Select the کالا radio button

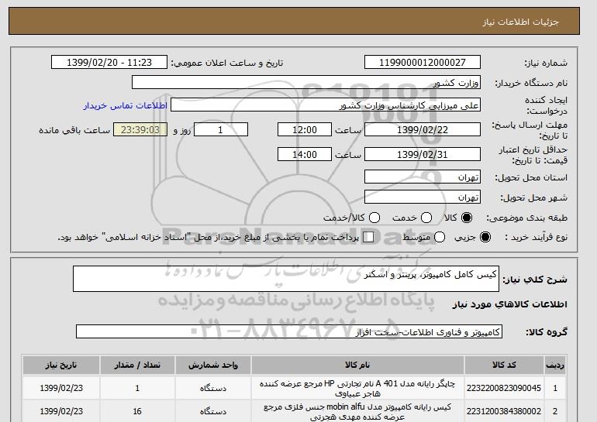tap(467, 218)
